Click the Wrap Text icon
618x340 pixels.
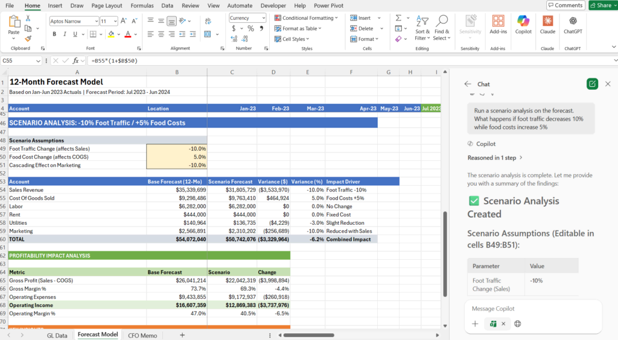click(208, 21)
